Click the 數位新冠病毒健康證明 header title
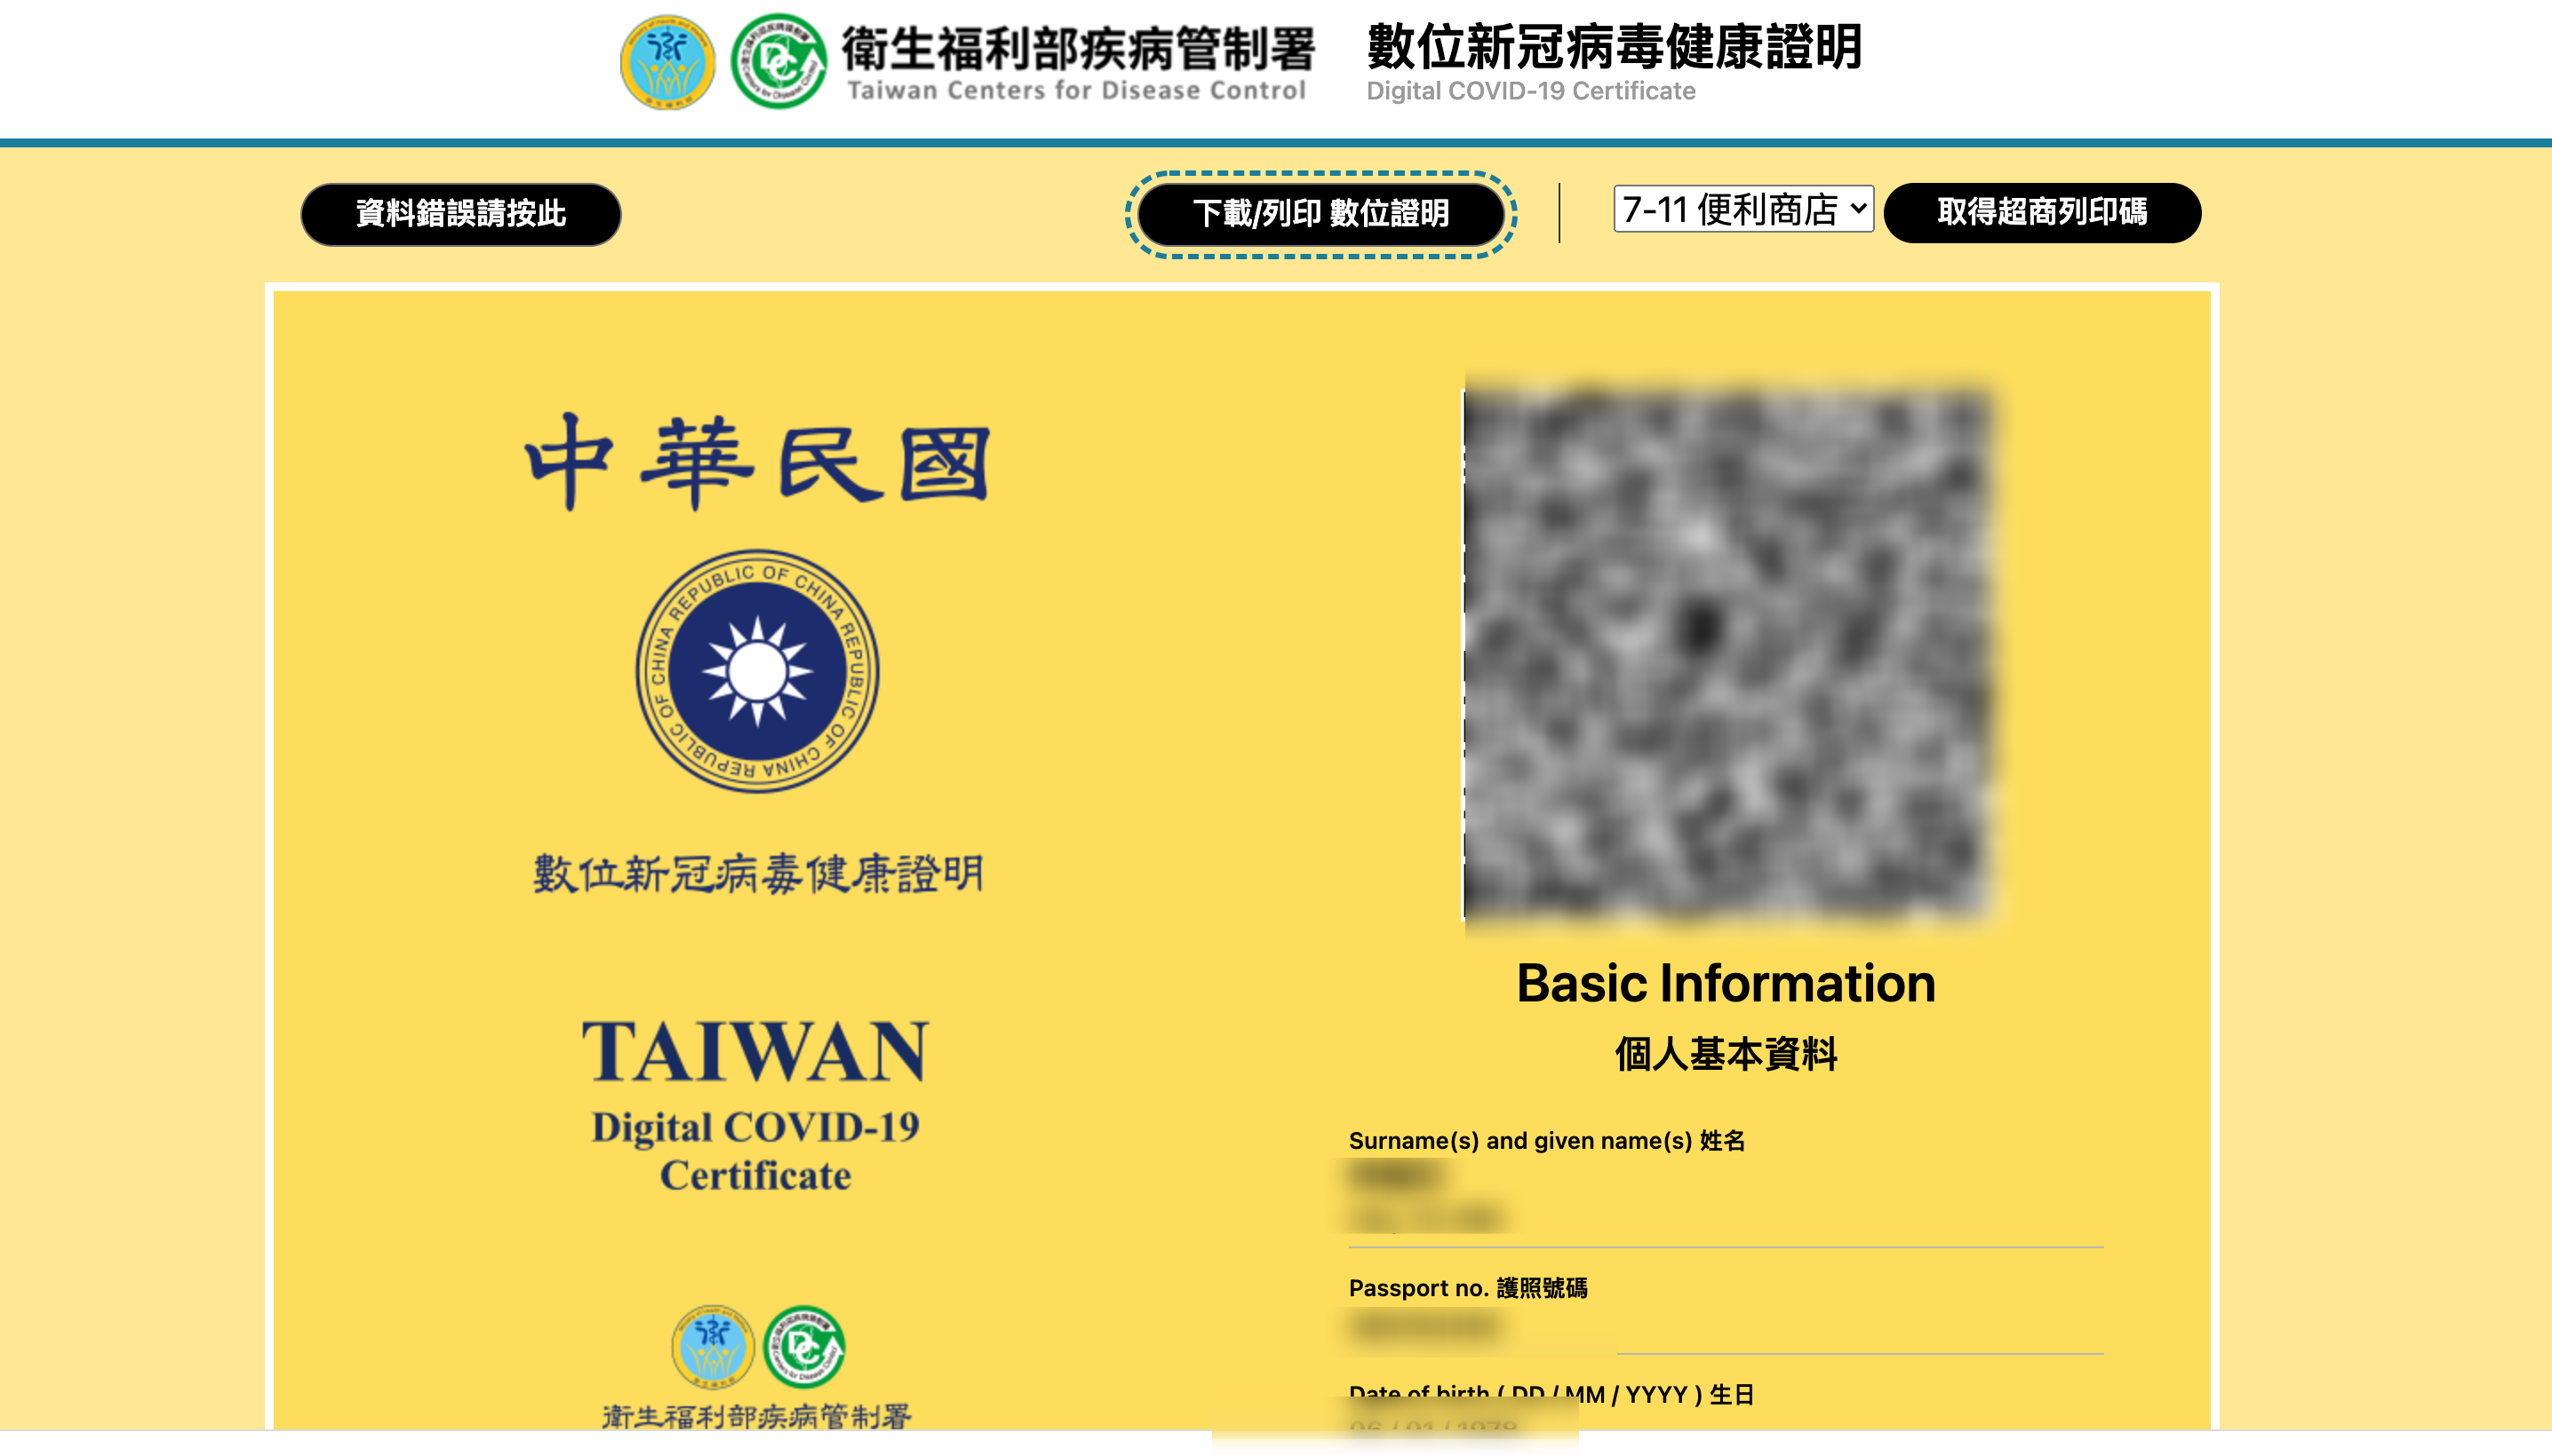2552x1456 pixels. tap(1615, 46)
